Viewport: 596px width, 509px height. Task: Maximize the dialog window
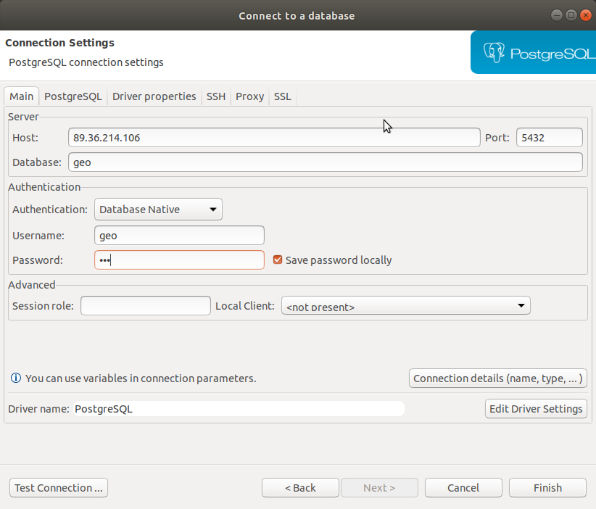tap(571, 15)
